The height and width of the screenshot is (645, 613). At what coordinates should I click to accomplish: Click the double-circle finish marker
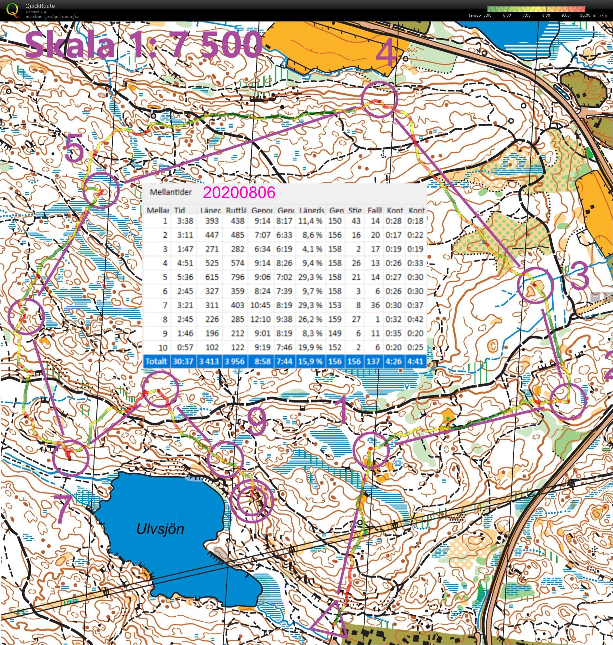[x=251, y=501]
